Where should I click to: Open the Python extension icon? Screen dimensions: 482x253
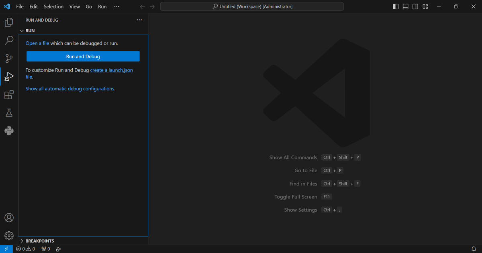click(9, 131)
